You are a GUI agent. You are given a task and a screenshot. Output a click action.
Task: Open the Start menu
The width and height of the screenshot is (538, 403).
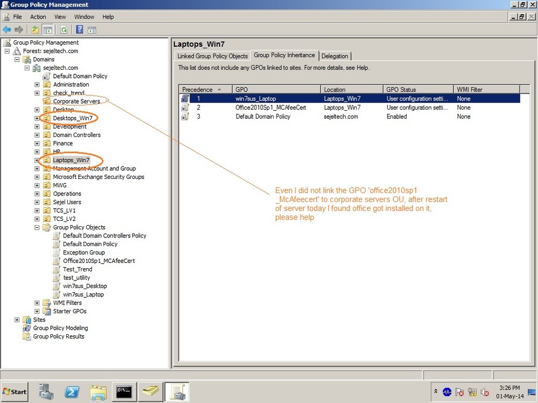[x=15, y=392]
